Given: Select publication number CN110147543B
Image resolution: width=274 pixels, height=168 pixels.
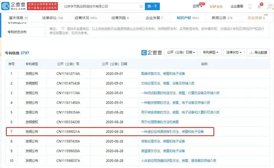Looking at the screenshot, I should (68, 83).
